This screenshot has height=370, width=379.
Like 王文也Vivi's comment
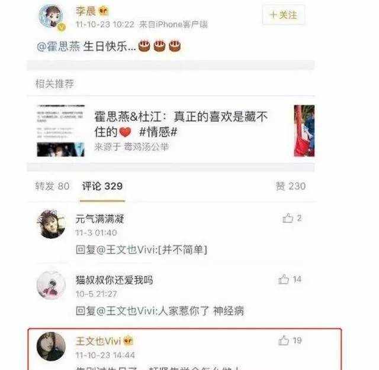tap(290, 340)
